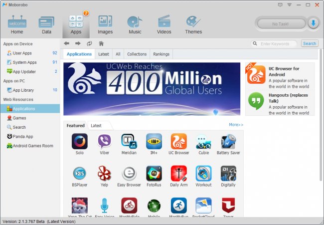This screenshot has width=324, height=225.
Task: Click the download tasks arrow button
Action: [314, 23]
